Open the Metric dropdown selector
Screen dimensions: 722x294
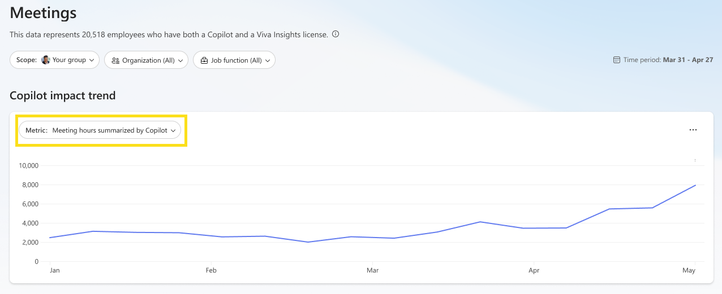click(x=100, y=130)
